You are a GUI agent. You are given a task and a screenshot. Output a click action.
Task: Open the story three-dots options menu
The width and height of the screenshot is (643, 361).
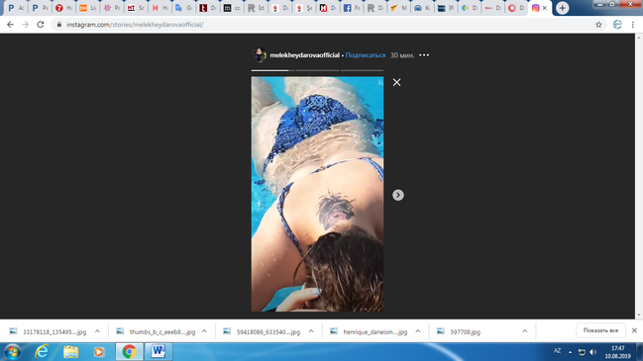(x=424, y=55)
